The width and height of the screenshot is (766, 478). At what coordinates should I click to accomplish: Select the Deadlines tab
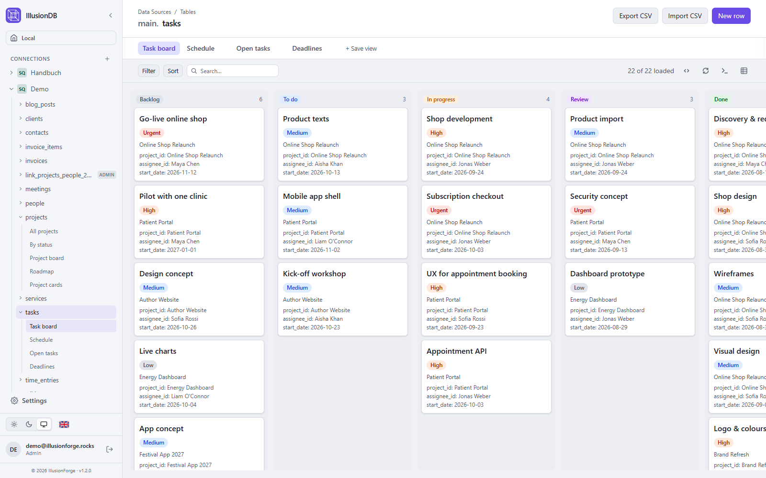tap(307, 48)
